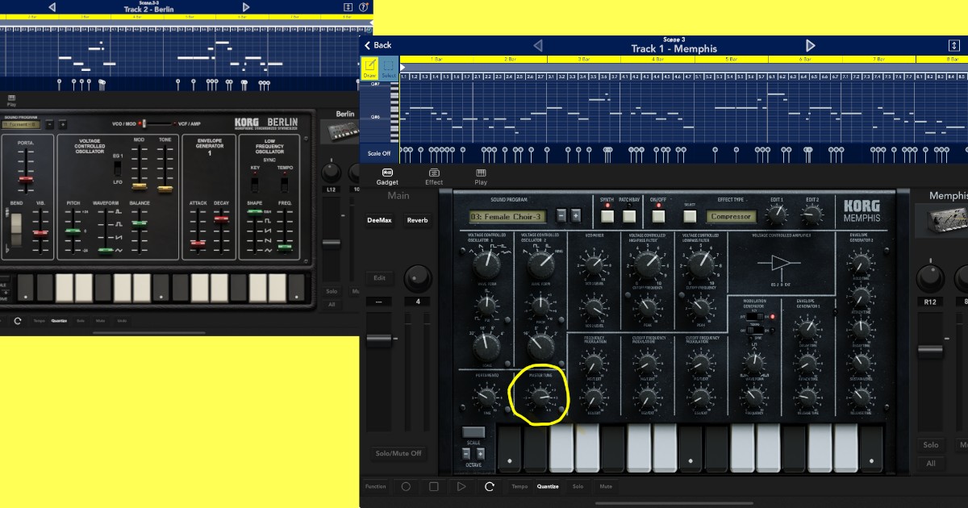Go to previous track from Berlin window
The width and height of the screenshot is (968, 508).
52,7
